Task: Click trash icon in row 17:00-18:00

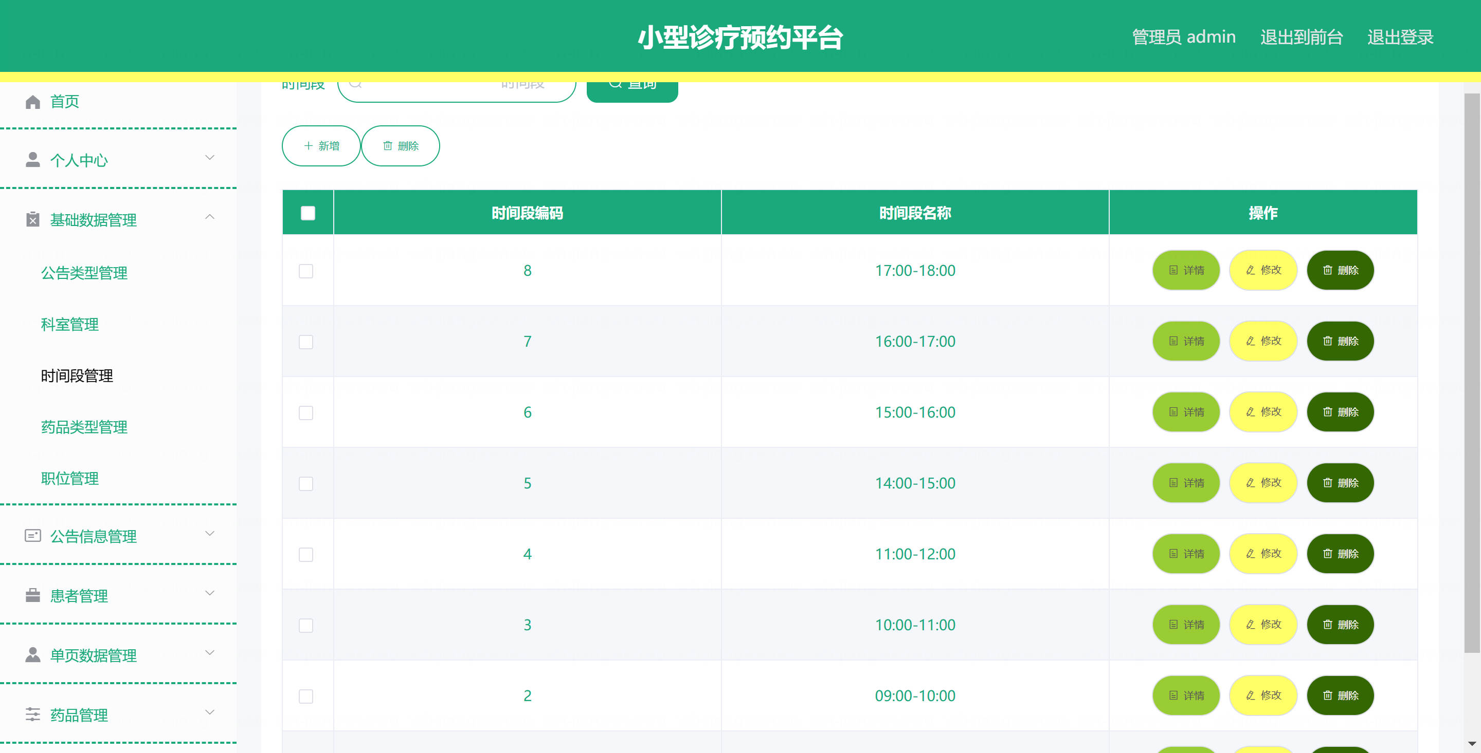Action: [1327, 270]
